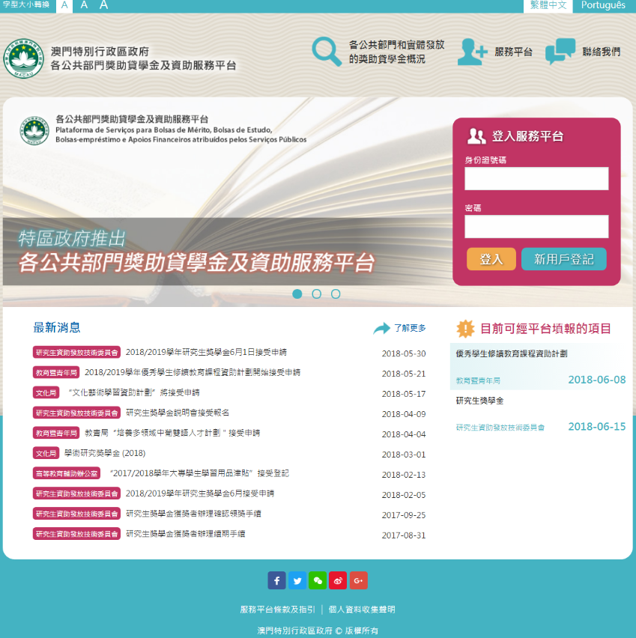Click the magnifier icon for scholarship overview
Image resolution: width=636 pixels, height=638 pixels.
pyautogui.click(x=327, y=51)
